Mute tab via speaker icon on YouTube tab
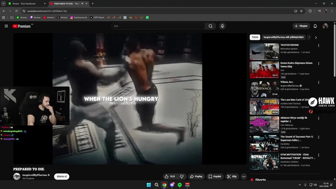The image size is (336, 189). (82, 4)
